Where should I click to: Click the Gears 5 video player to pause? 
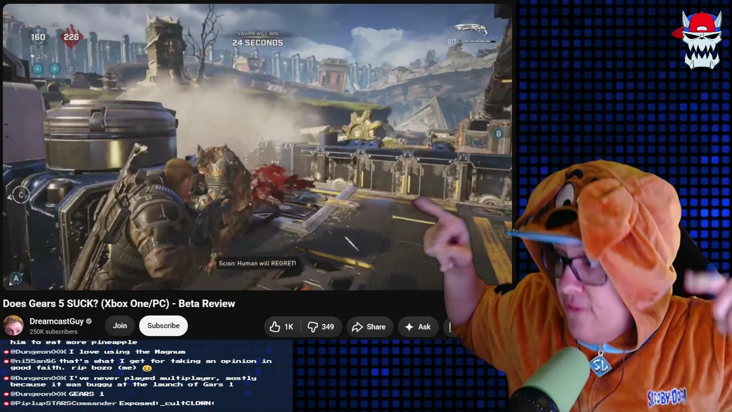tap(257, 146)
